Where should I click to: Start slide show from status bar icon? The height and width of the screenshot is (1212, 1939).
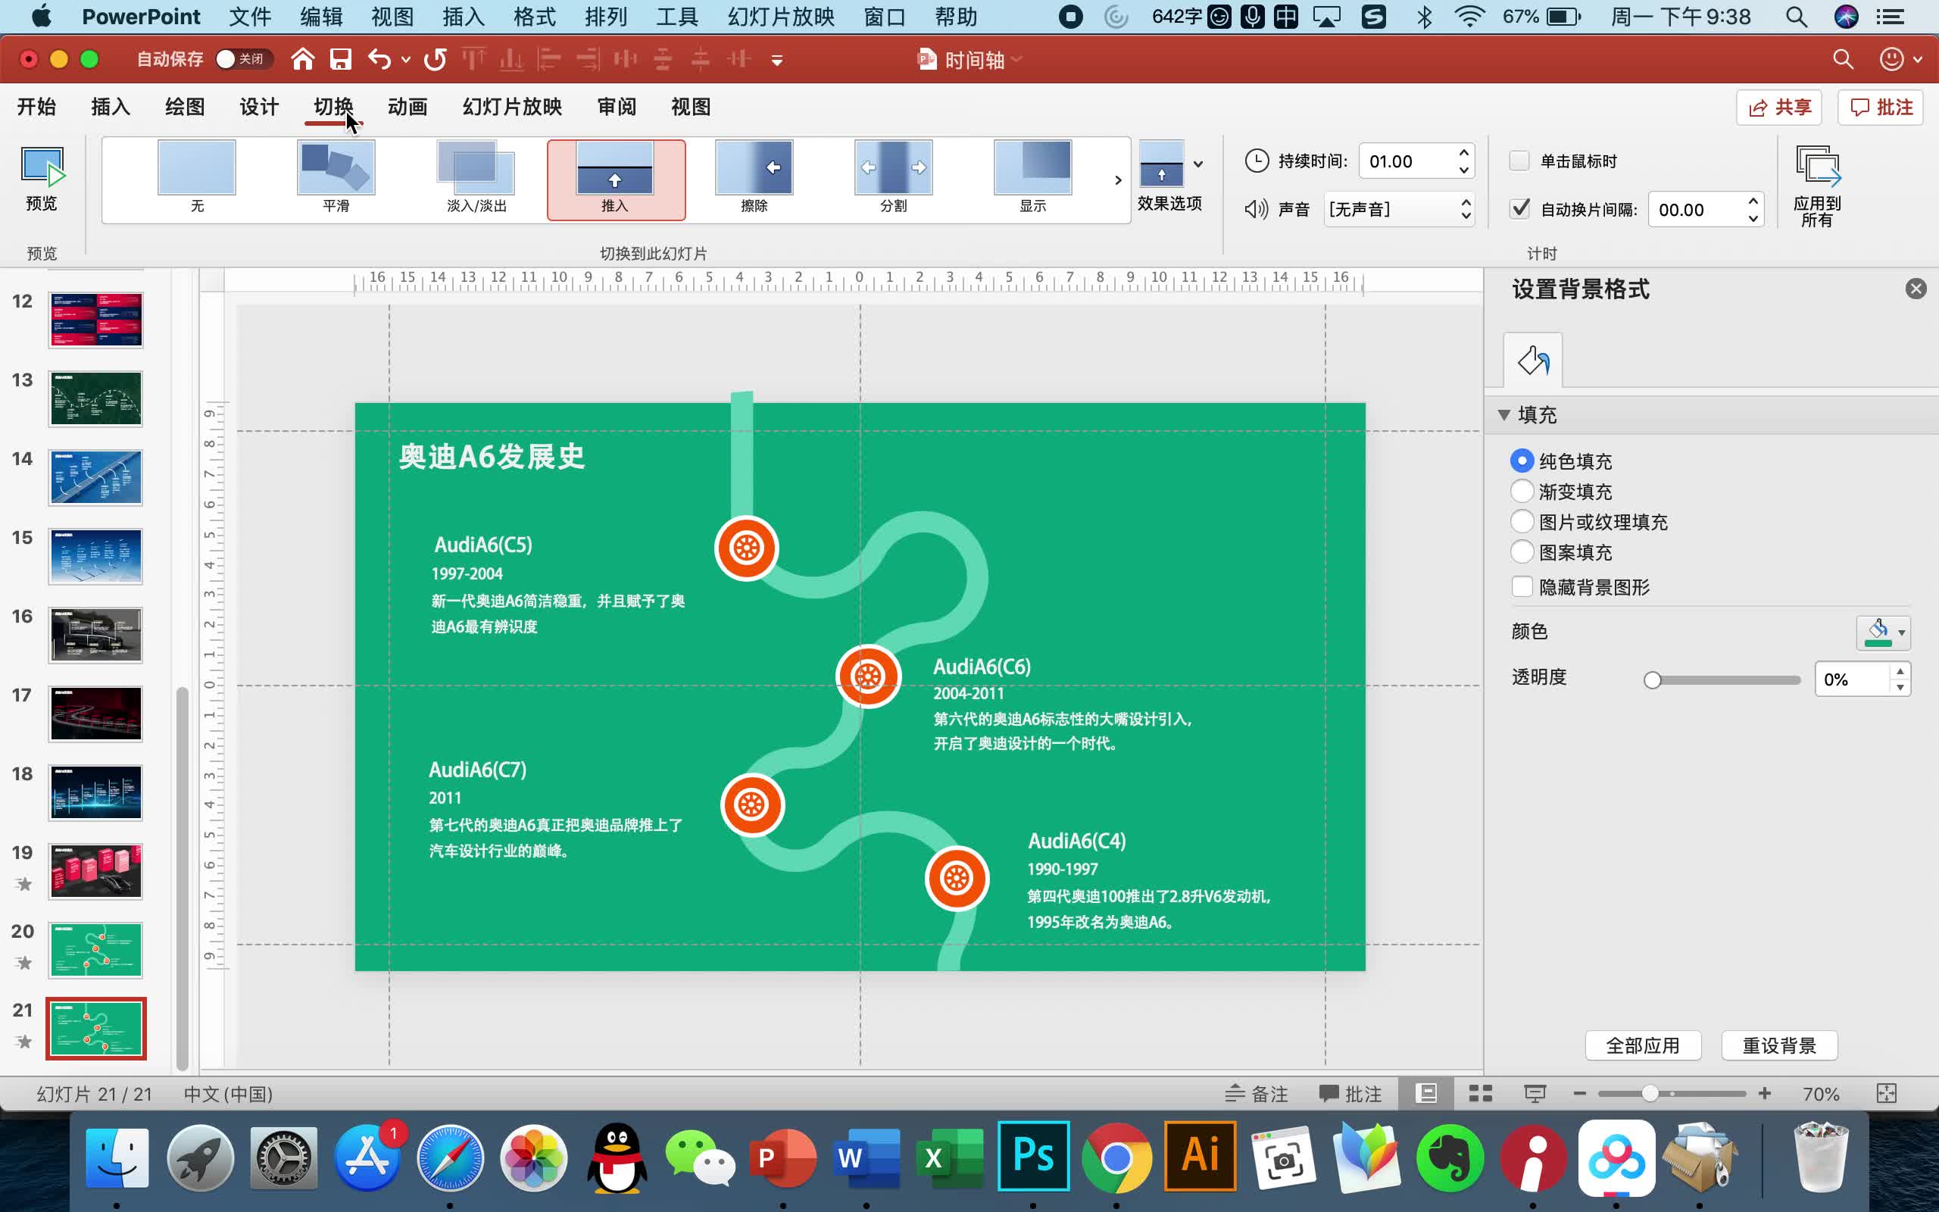pos(1535,1093)
